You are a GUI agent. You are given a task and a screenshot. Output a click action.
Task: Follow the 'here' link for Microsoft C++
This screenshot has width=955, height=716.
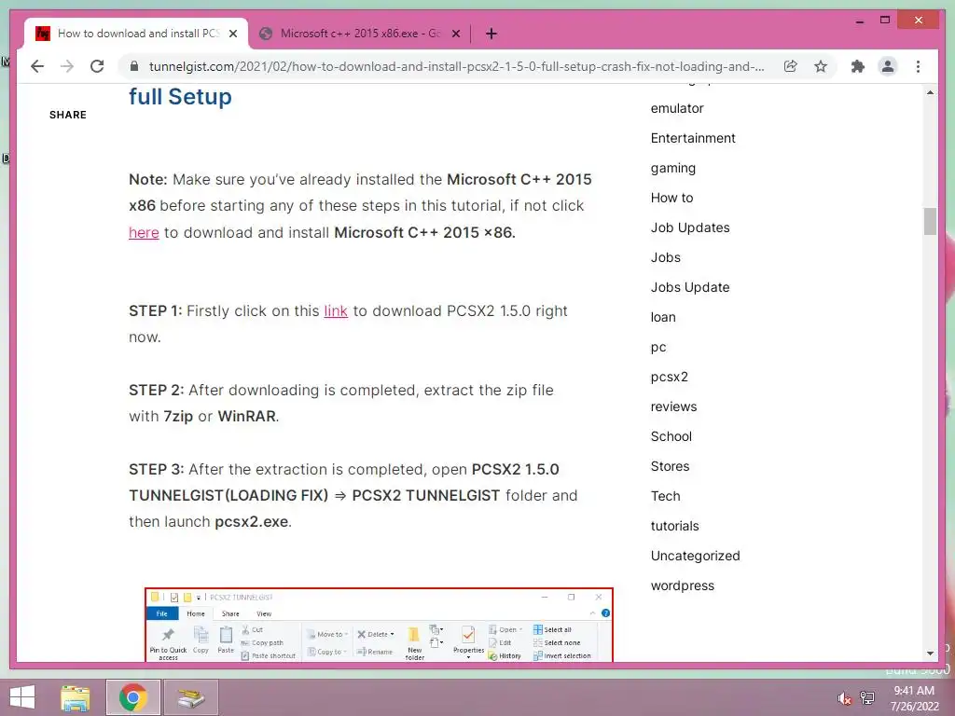(144, 232)
